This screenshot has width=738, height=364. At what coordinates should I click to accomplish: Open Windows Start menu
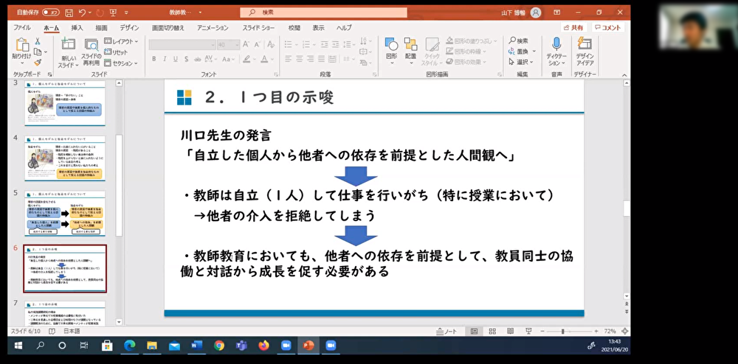pos(18,346)
